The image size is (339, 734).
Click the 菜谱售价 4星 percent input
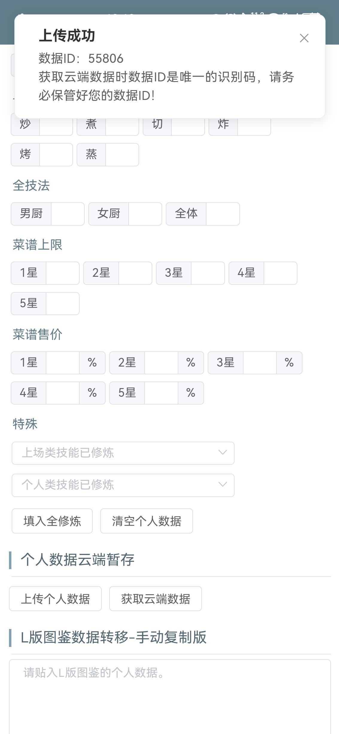point(63,393)
